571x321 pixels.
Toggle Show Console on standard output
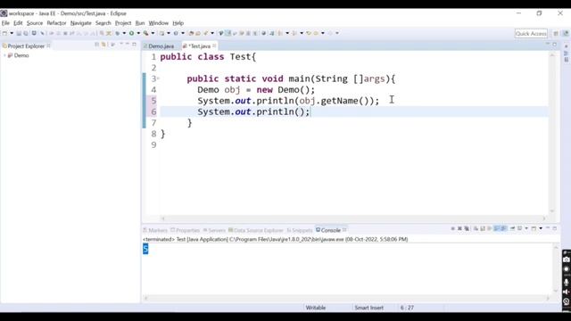click(x=497, y=228)
